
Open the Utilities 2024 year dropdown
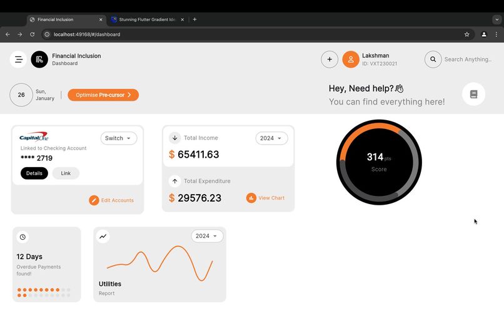(x=207, y=236)
